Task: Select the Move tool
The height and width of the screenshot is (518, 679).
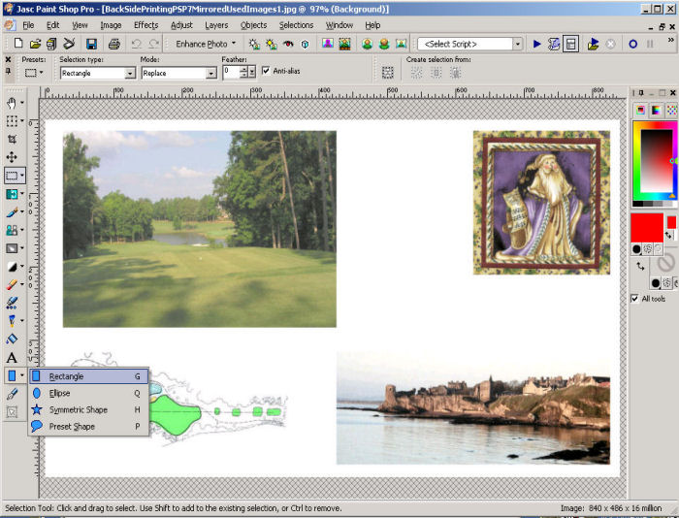Action: (x=12, y=157)
